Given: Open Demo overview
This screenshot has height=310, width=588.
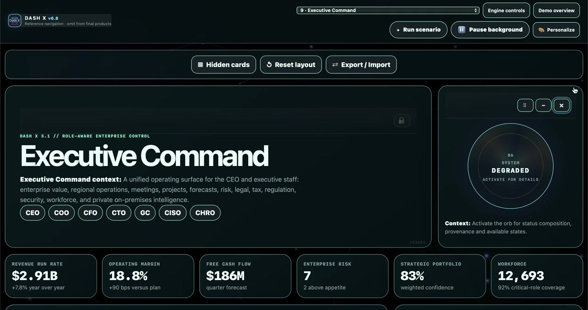Looking at the screenshot, I should pyautogui.click(x=556, y=11).
